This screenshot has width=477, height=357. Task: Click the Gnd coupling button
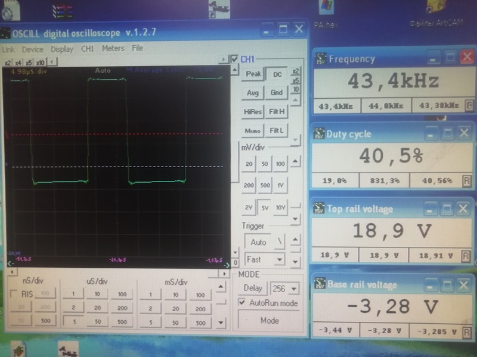tap(277, 93)
